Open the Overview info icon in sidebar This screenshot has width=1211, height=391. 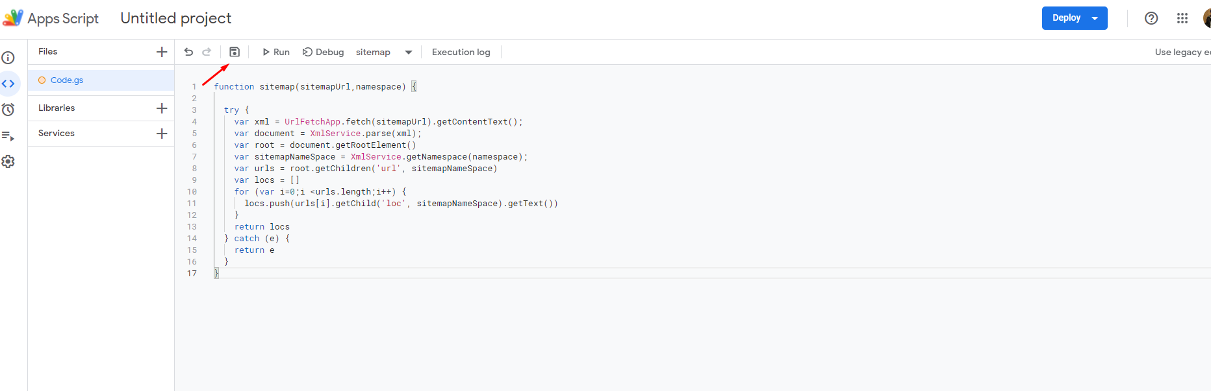click(8, 58)
